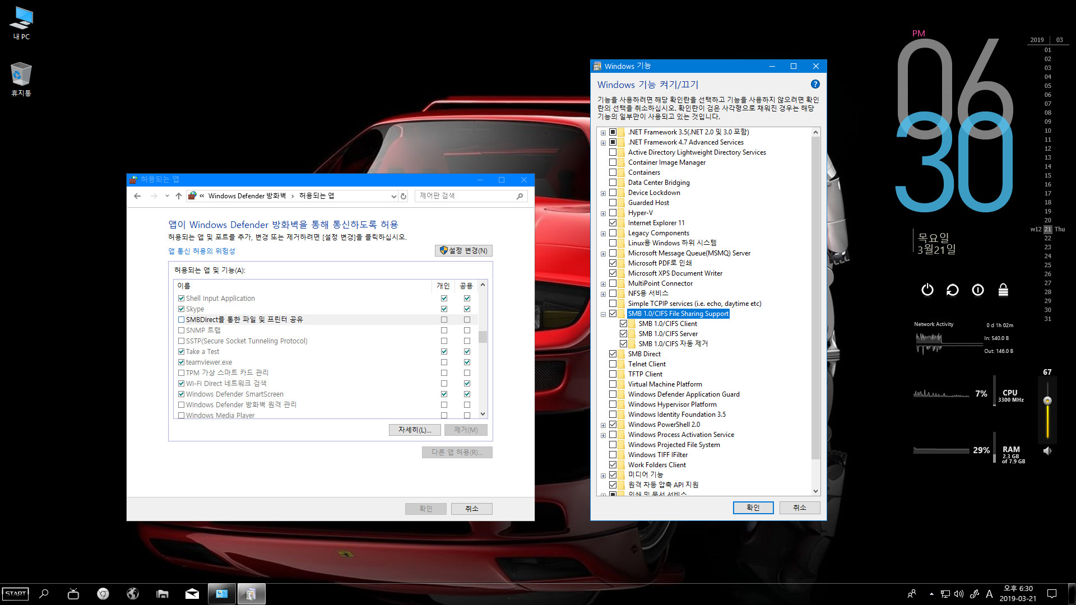
Task: Launch Chrome from the taskbar
Action: coord(103,594)
